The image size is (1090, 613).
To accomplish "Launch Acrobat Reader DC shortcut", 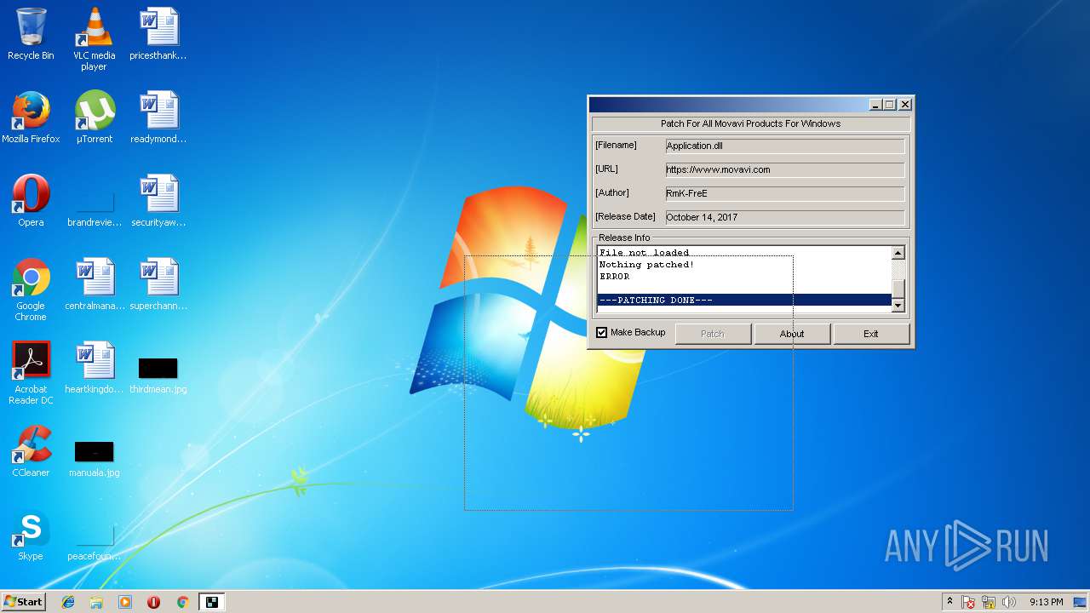I will (31, 373).
